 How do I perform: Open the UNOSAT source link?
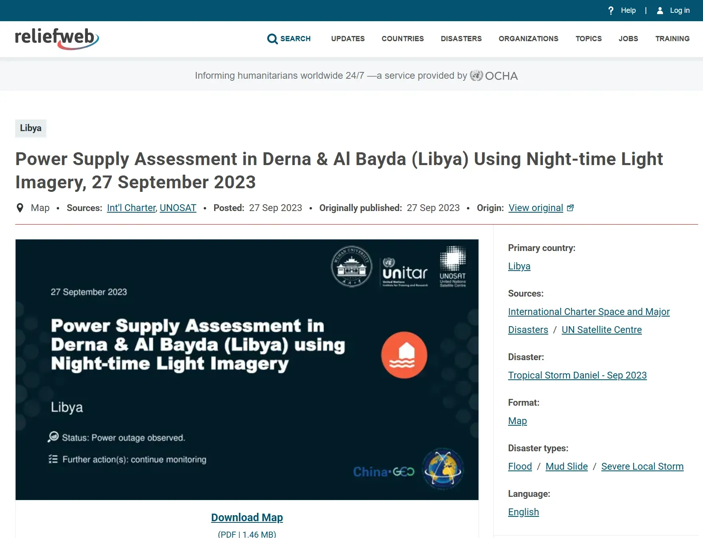tap(178, 208)
